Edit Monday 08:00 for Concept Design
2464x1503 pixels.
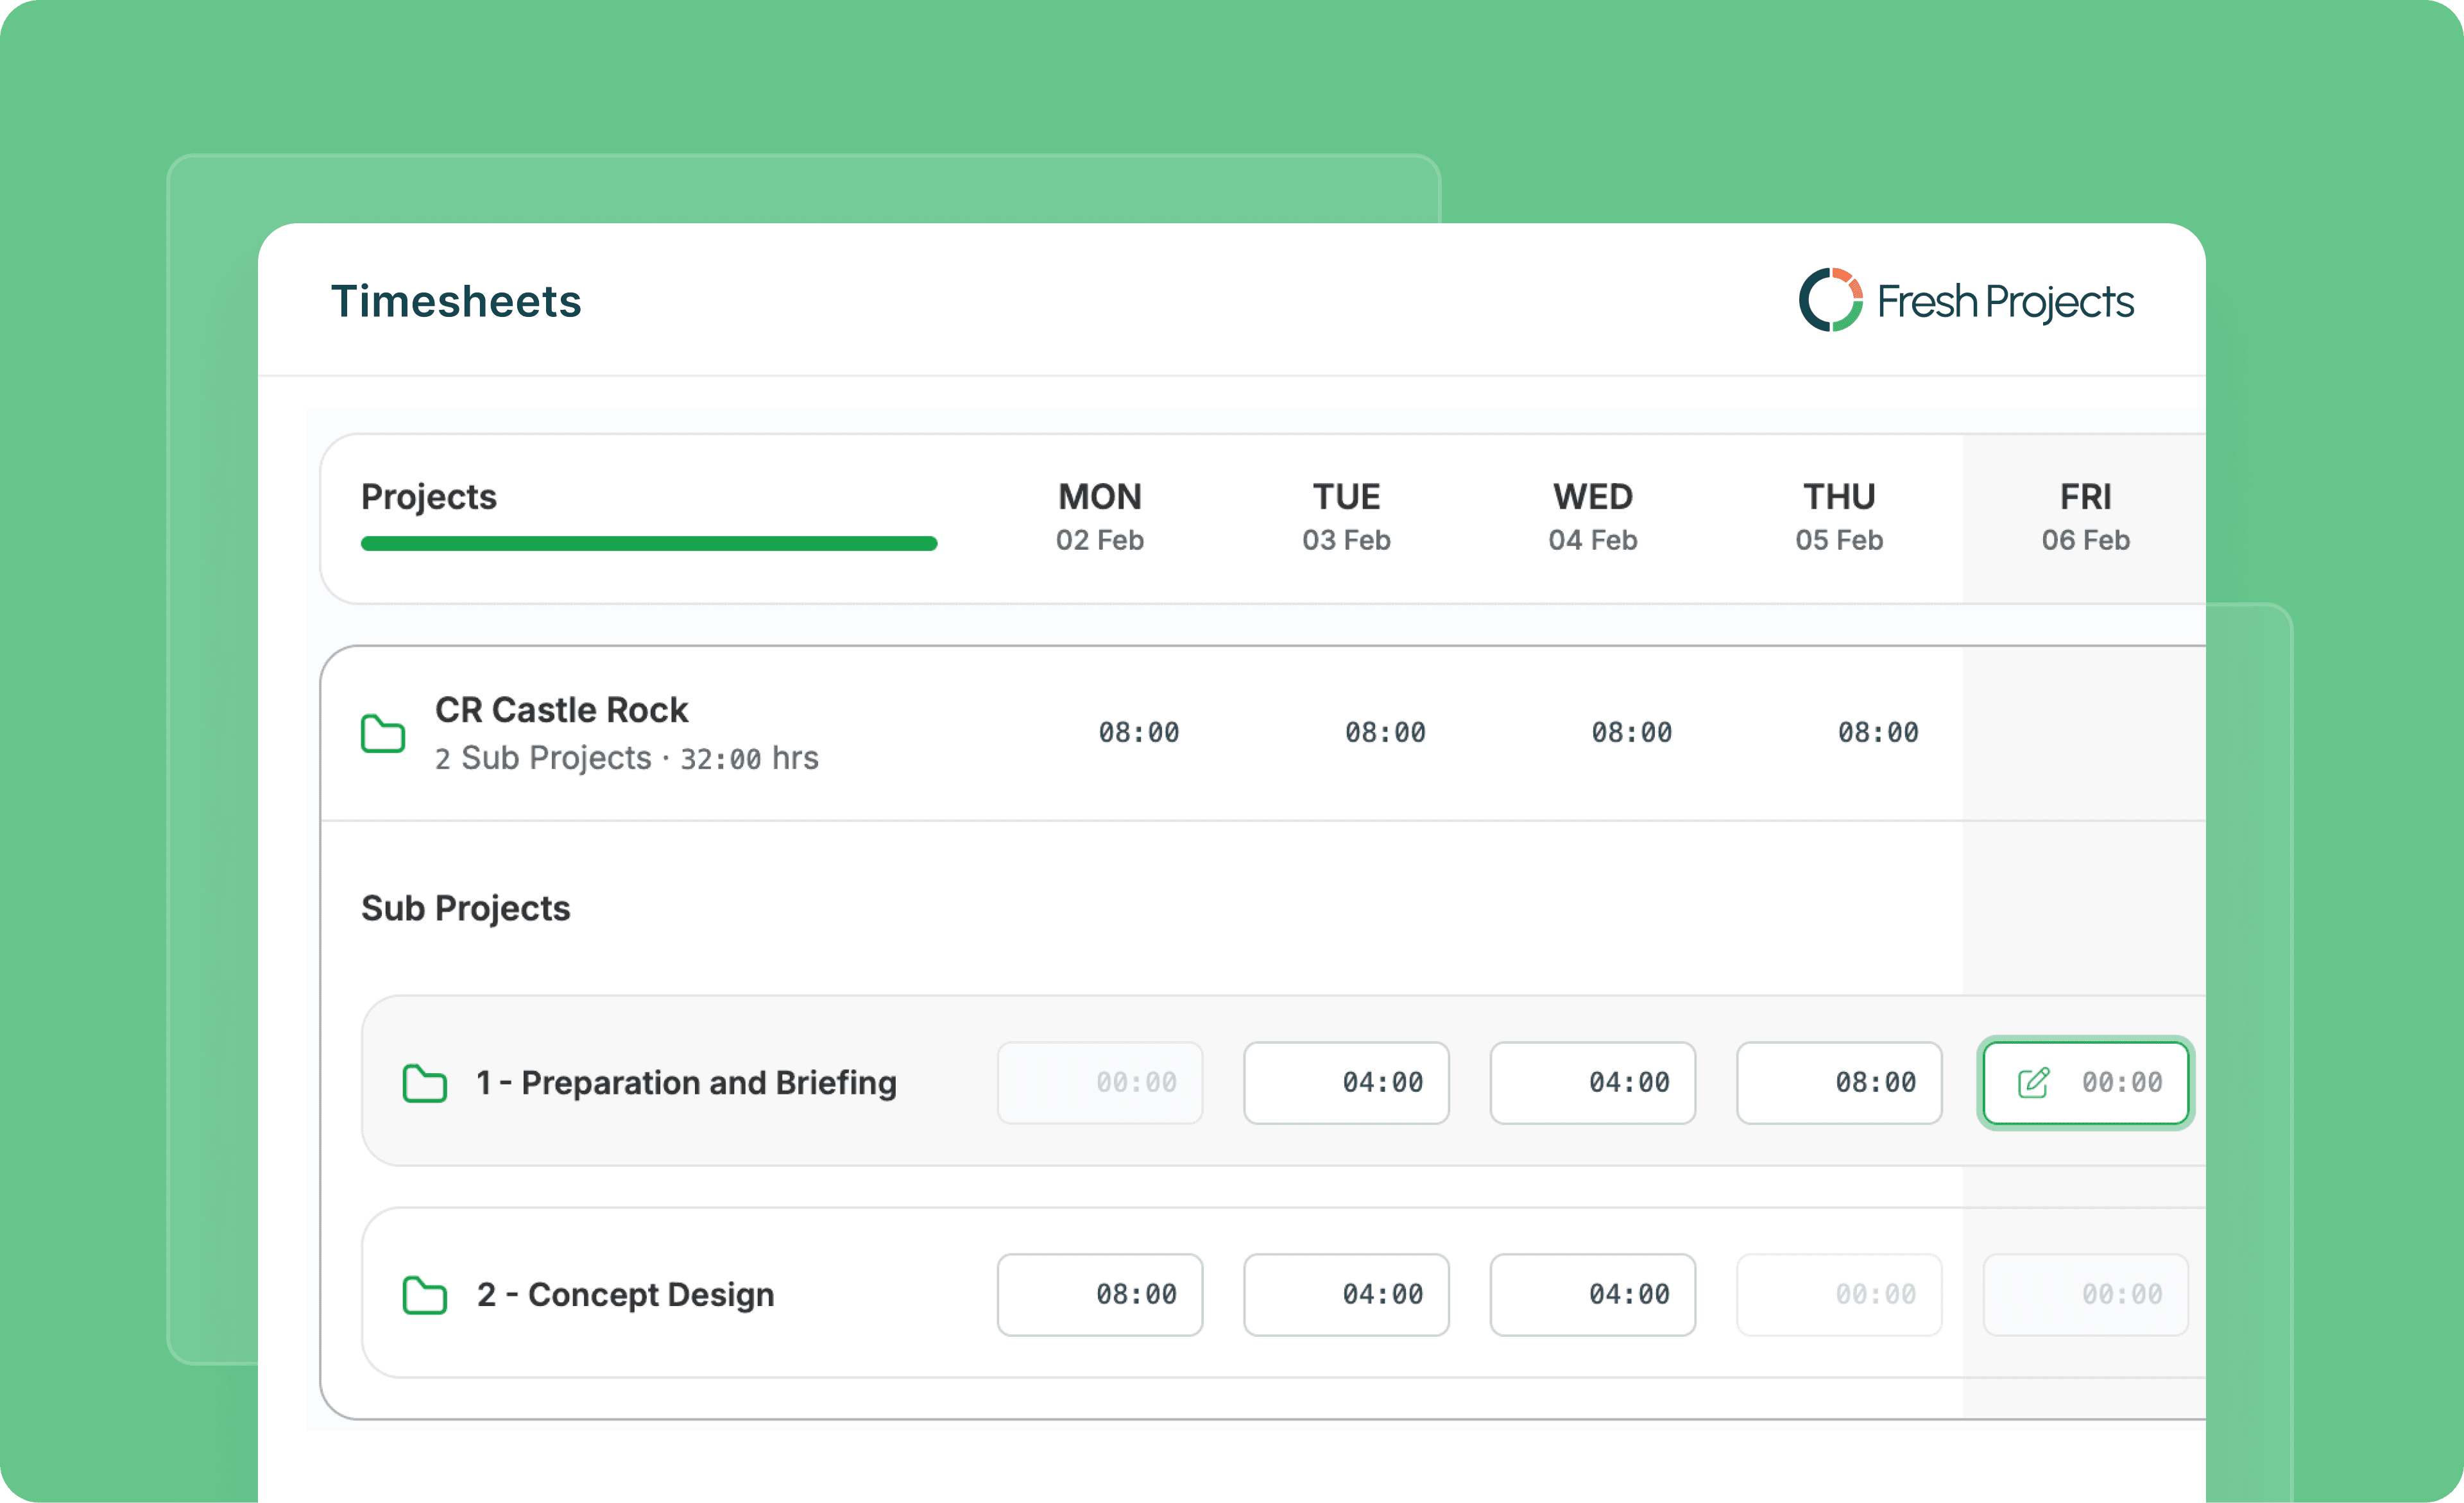(1100, 1295)
